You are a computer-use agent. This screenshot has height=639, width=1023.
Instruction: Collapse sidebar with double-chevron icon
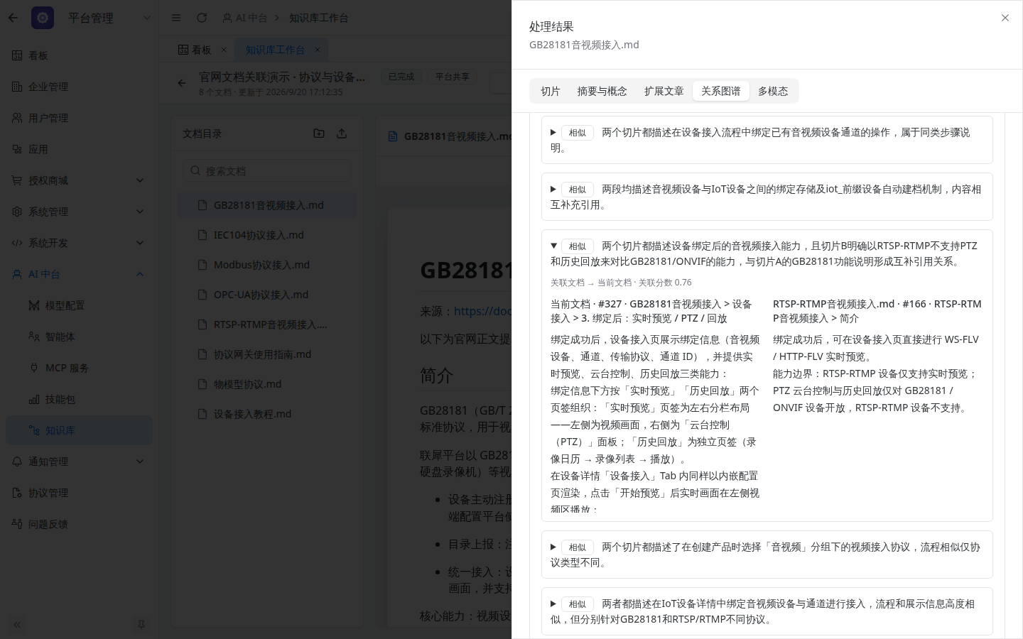(x=17, y=625)
